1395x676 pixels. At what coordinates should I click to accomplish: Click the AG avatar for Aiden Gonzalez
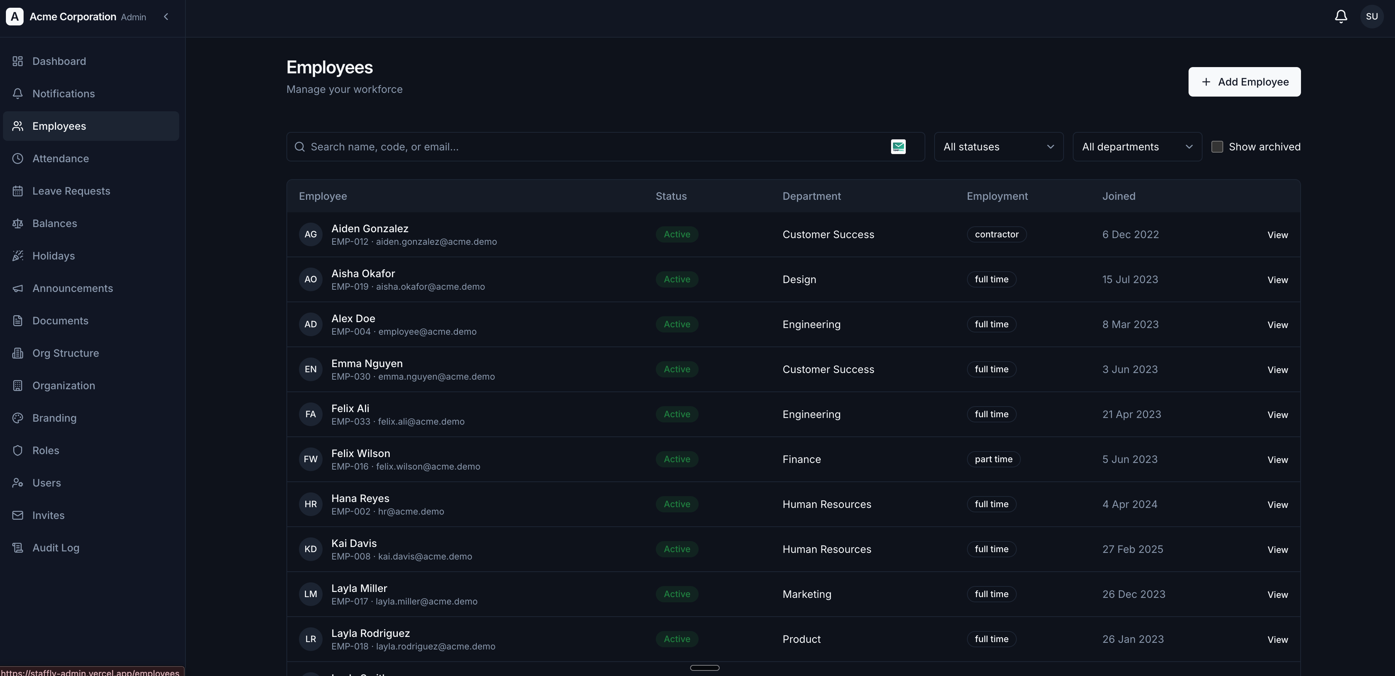(x=310, y=234)
